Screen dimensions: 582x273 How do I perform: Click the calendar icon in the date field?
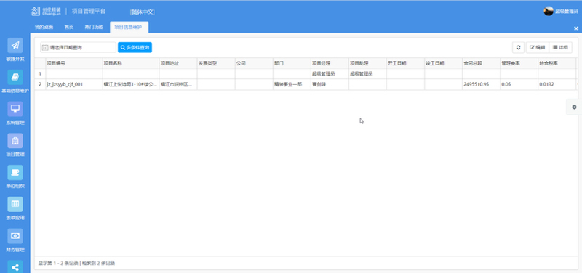[x=45, y=47]
